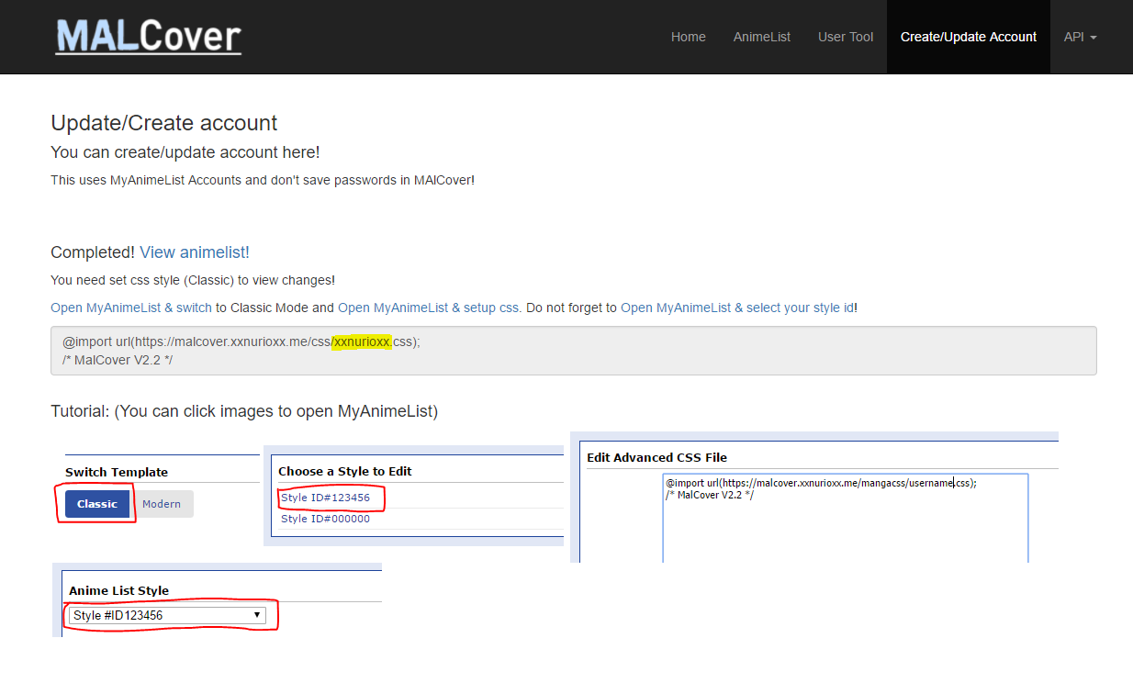Open MyAnimeList & switch link
The width and height of the screenshot is (1133, 694).
[131, 308]
